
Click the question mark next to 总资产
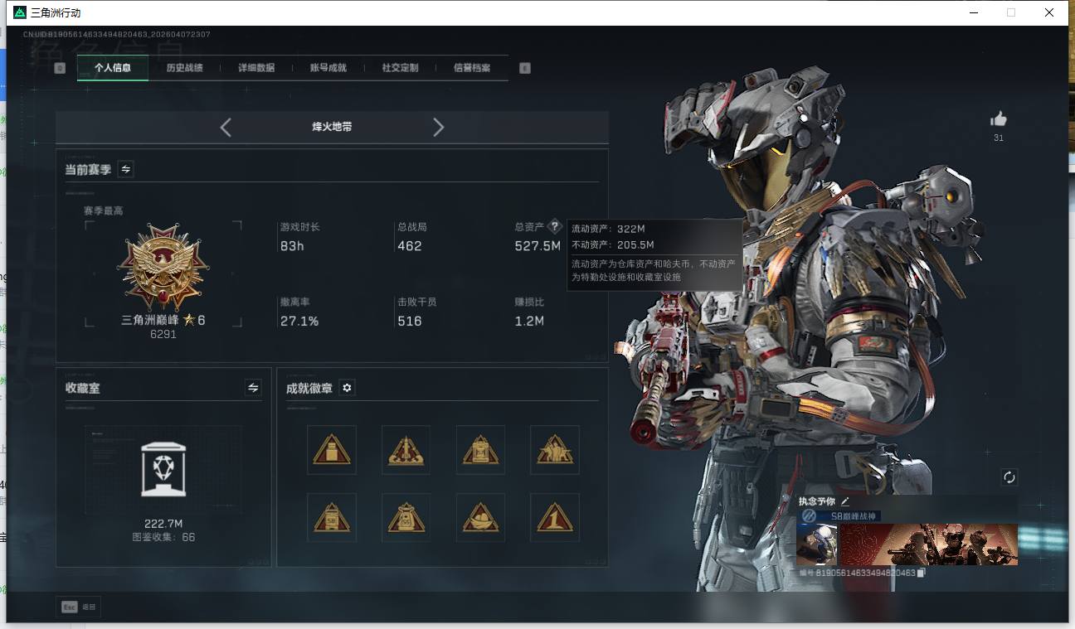555,226
